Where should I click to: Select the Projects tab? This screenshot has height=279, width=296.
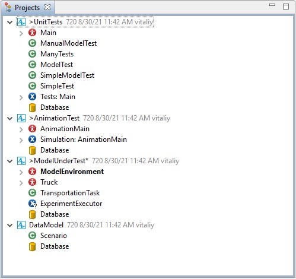pos(27,8)
